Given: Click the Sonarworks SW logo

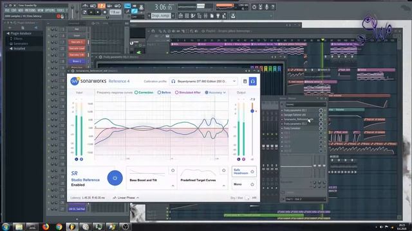Looking at the screenshot, I should [x=75, y=81].
